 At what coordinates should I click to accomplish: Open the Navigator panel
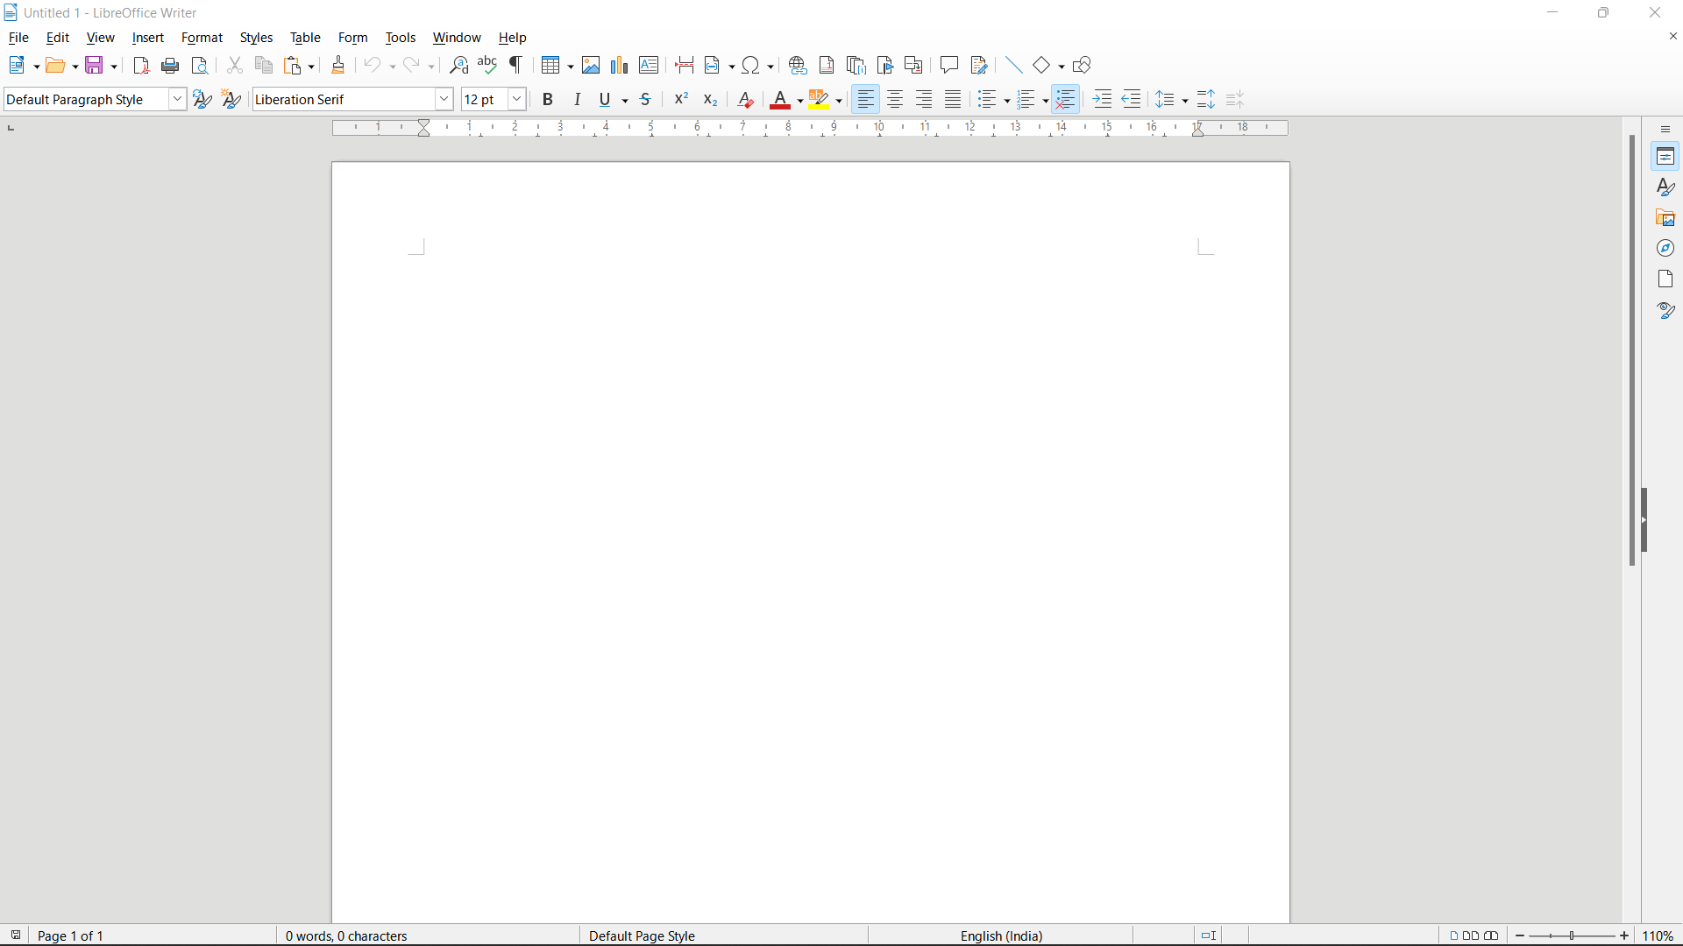pyautogui.click(x=1666, y=248)
